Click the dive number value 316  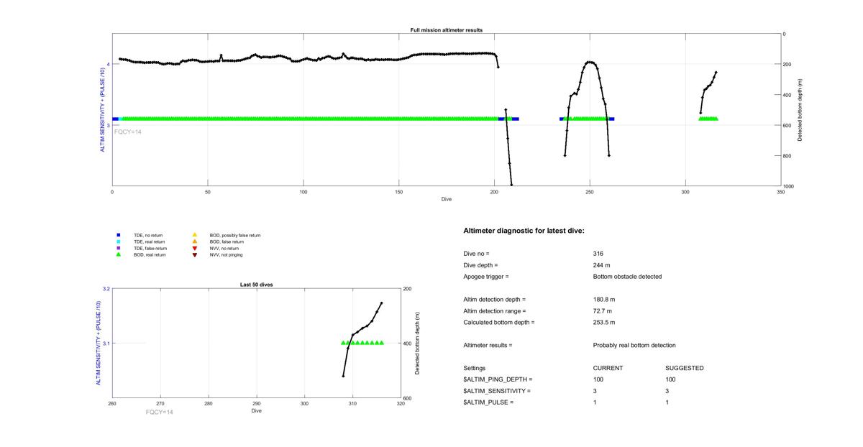click(598, 254)
